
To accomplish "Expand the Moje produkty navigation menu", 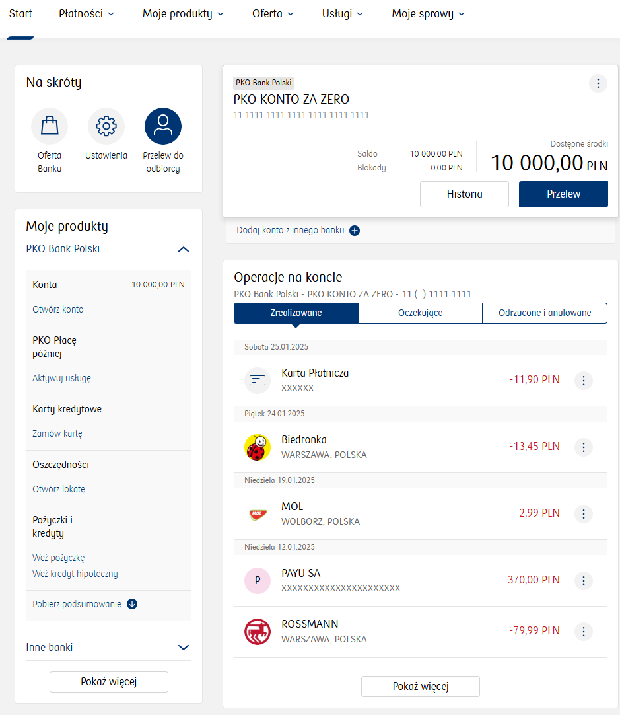I will [x=183, y=14].
